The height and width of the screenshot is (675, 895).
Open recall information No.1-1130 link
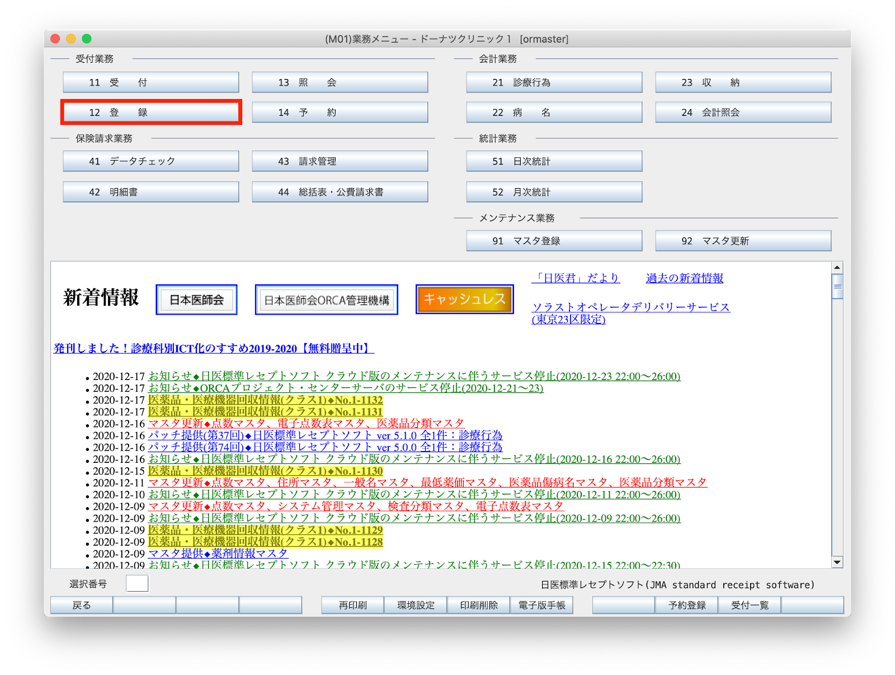point(265,471)
